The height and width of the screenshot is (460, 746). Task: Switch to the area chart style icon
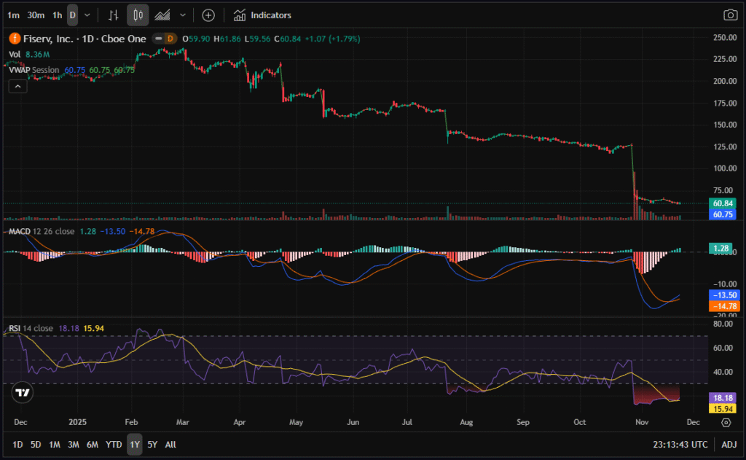click(x=162, y=15)
